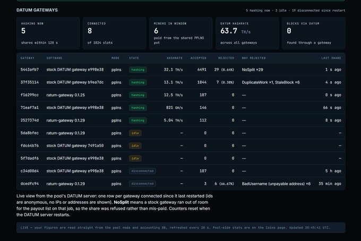
Task: Click the BadUsername (unpayable address) ×6 reason
Action: (x=276, y=184)
